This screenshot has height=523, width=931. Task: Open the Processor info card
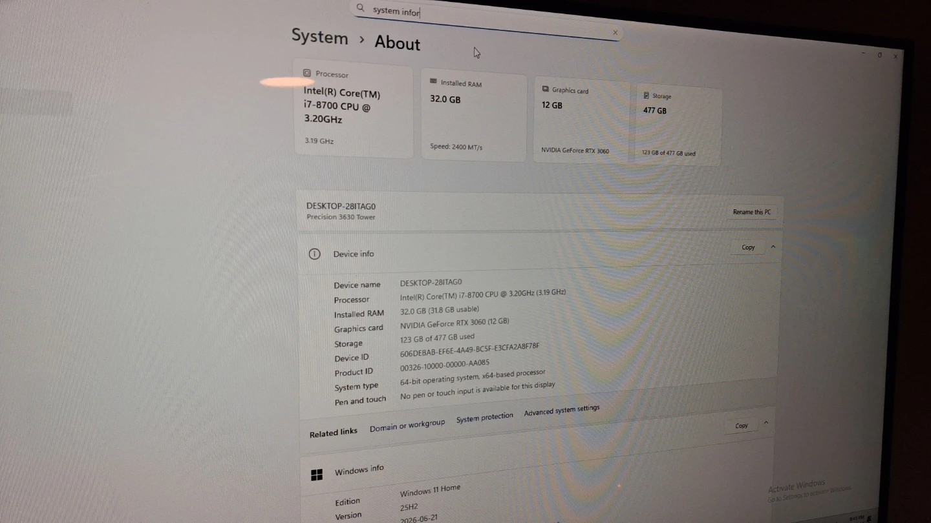353,109
